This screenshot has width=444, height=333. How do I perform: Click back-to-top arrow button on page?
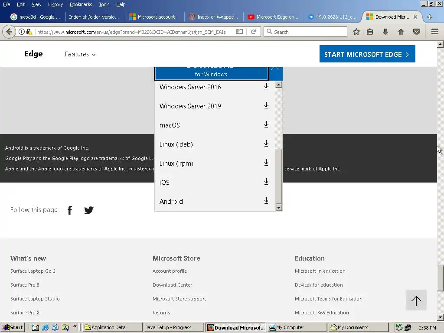(x=416, y=300)
